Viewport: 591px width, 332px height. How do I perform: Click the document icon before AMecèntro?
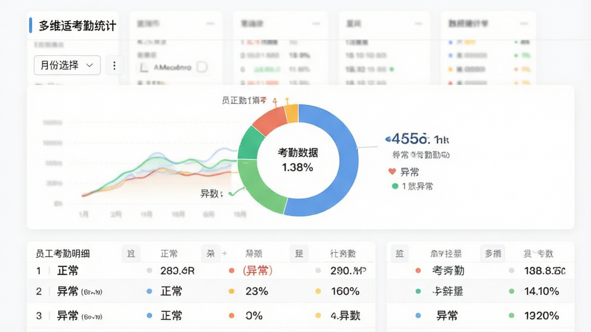144,68
